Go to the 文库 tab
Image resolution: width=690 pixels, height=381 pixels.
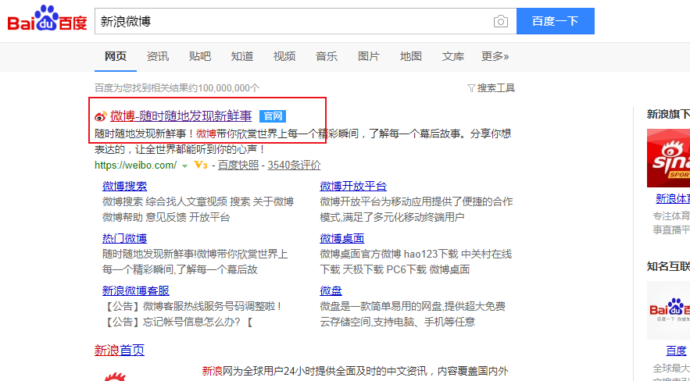(453, 56)
